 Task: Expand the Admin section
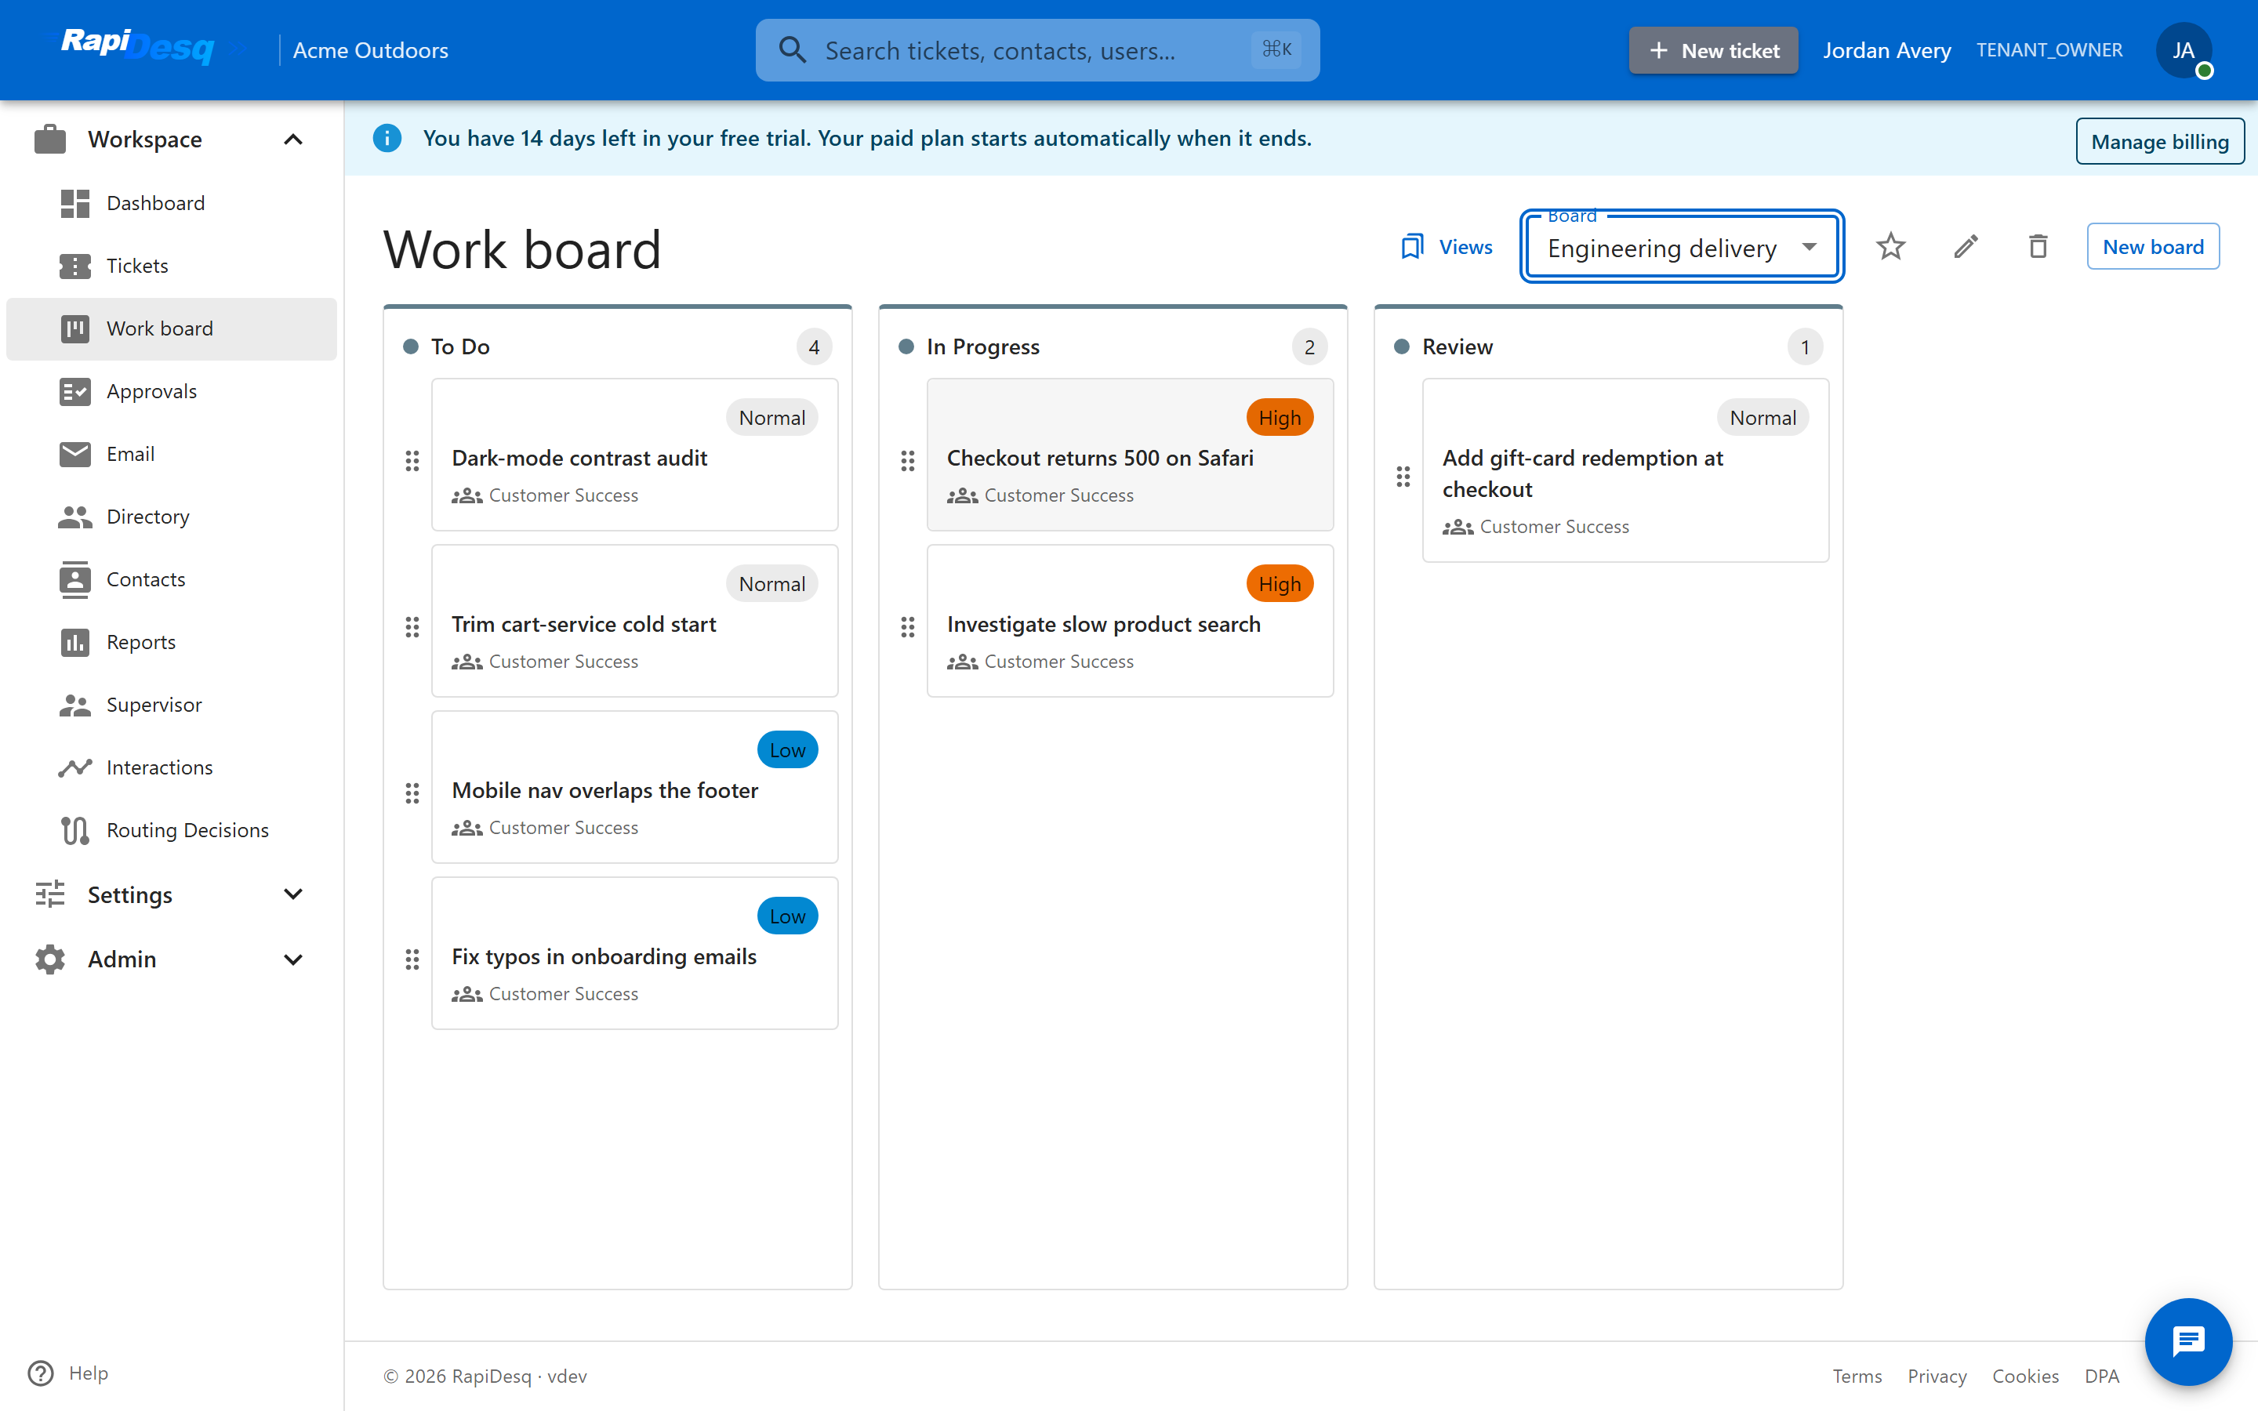(x=171, y=959)
